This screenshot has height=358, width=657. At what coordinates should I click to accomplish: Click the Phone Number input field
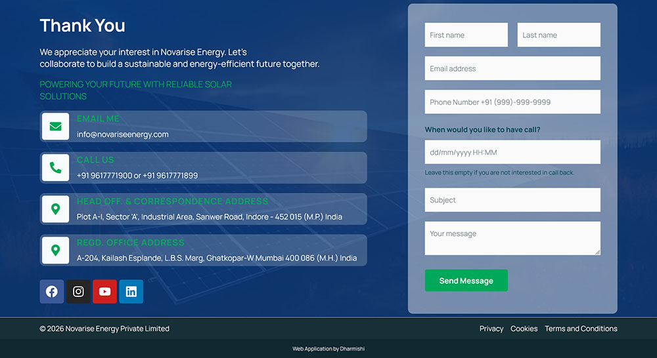(x=512, y=102)
